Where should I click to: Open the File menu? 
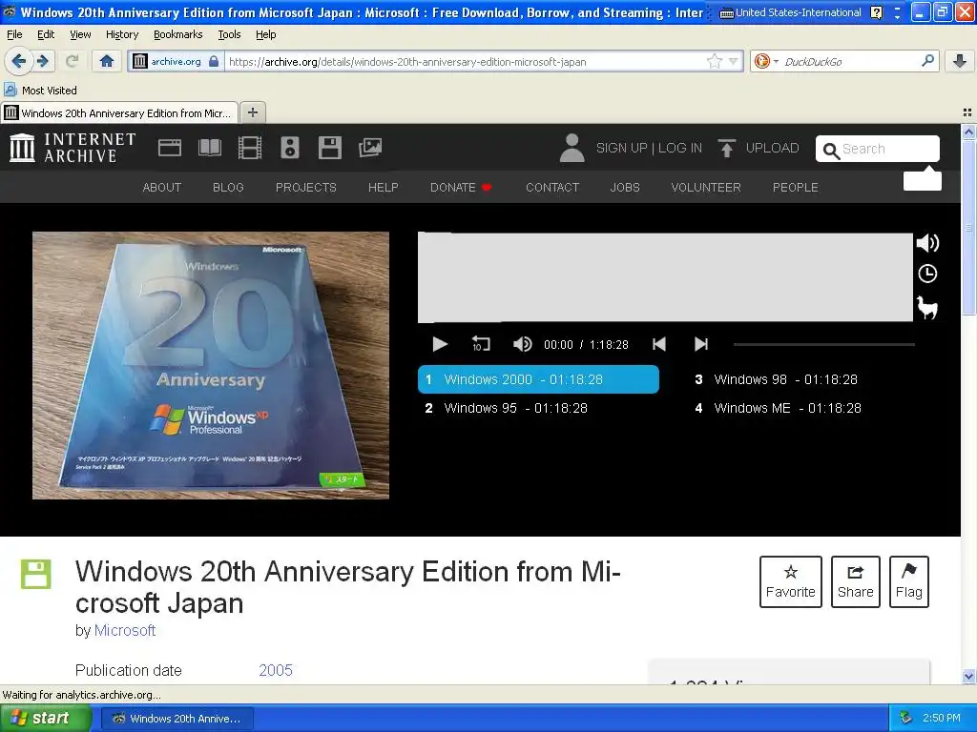coord(14,34)
